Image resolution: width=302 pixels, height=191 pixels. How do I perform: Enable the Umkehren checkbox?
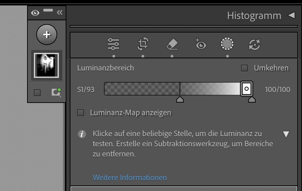[244, 68]
